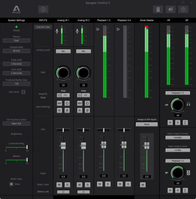The image size is (196, 199).
Task: Open the Over Hold dropdown
Action: point(17,73)
